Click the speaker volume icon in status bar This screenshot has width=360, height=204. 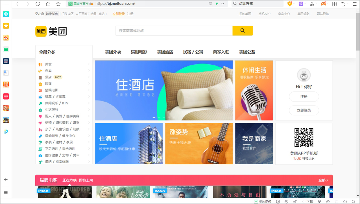click(345, 202)
